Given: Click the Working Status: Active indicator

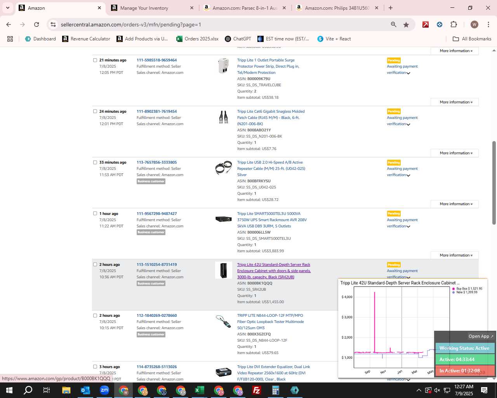Looking at the screenshot, I should pos(465,348).
